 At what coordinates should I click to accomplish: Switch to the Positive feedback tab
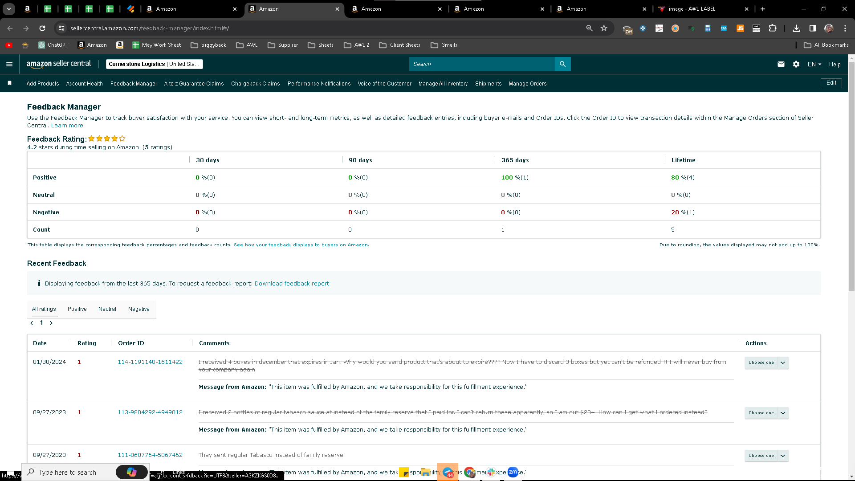(x=77, y=309)
